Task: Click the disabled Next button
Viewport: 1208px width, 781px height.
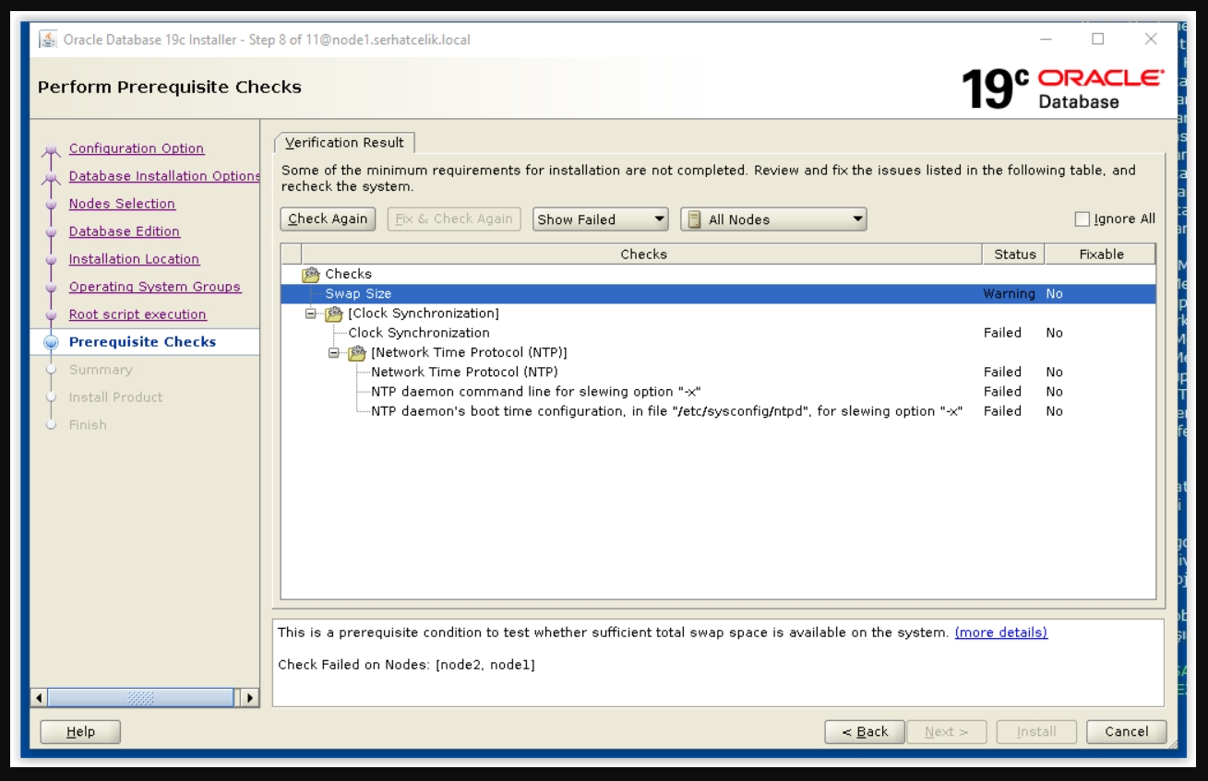Action: tap(947, 732)
